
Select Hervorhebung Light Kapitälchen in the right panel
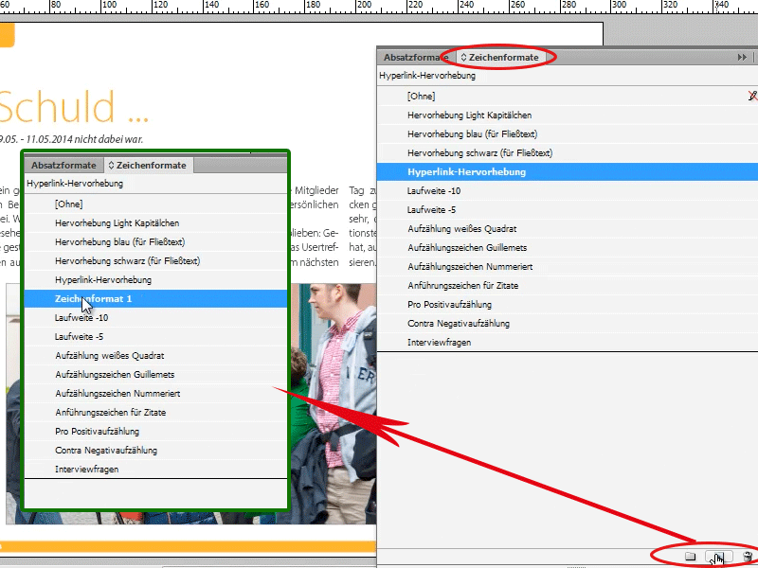(x=567, y=115)
